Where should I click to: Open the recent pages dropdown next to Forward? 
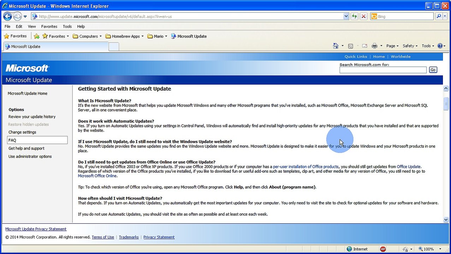25,17
